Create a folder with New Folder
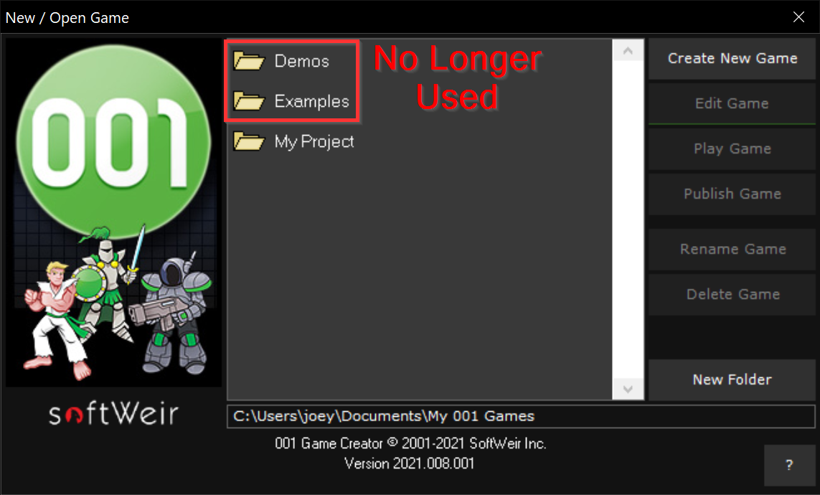This screenshot has height=495, width=820. [732, 379]
